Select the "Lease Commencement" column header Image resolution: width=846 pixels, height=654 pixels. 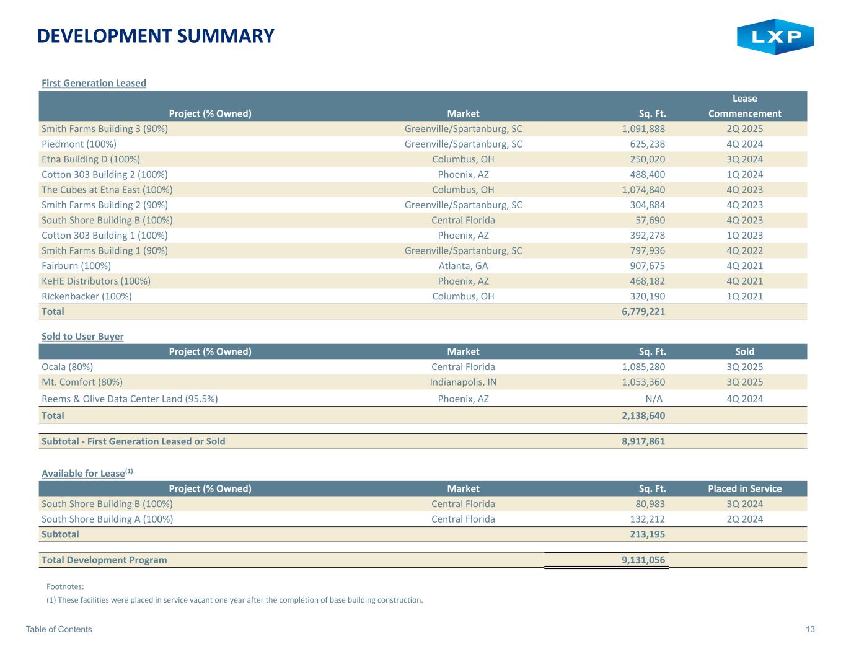(x=744, y=106)
